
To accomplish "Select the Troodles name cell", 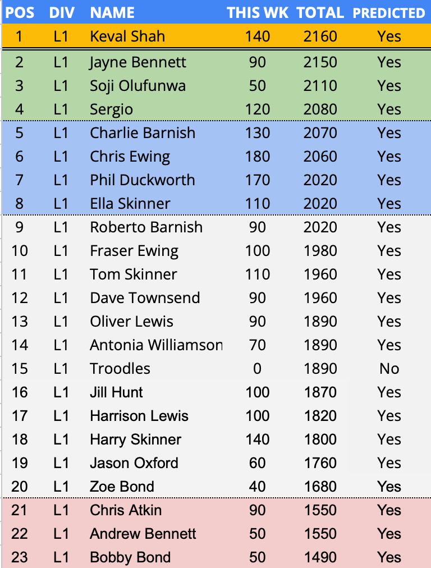I will tap(120, 369).
